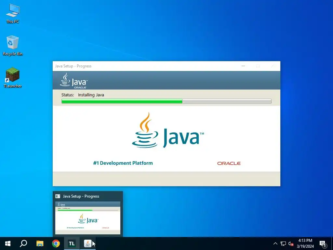Click the muted volume tray icon
Screen dimensions: 333x250
tap(291, 243)
